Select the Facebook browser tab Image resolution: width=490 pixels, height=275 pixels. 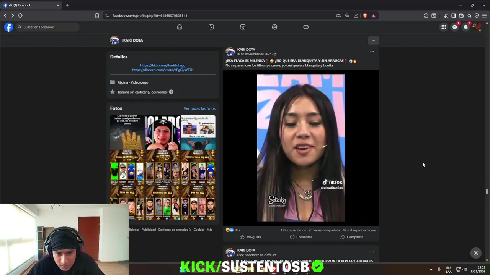pyautogui.click(x=31, y=5)
